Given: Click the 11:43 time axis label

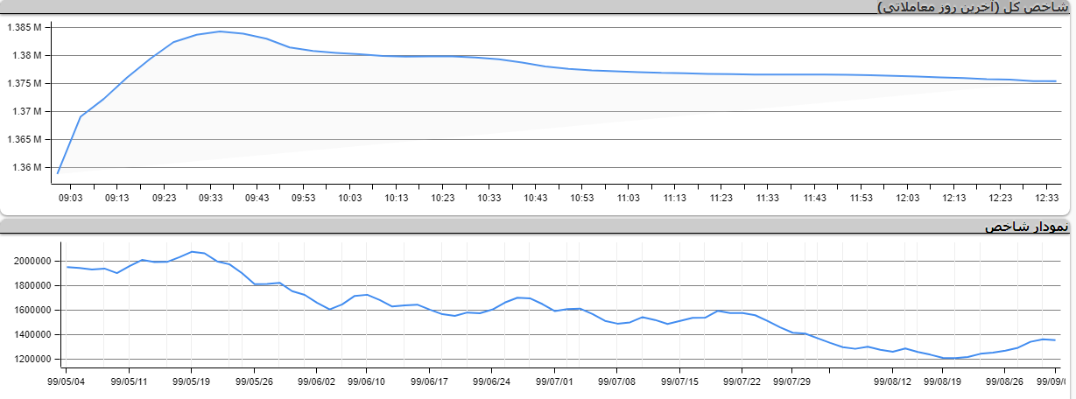Looking at the screenshot, I should (814, 199).
